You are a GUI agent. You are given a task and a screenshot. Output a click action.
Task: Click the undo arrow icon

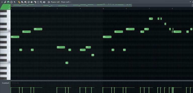(x=15, y=2)
